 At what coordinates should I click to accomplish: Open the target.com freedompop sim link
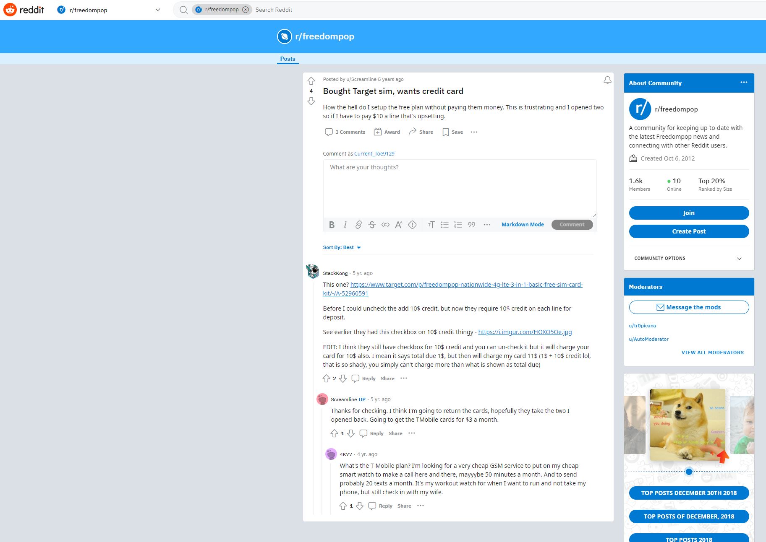(x=452, y=289)
